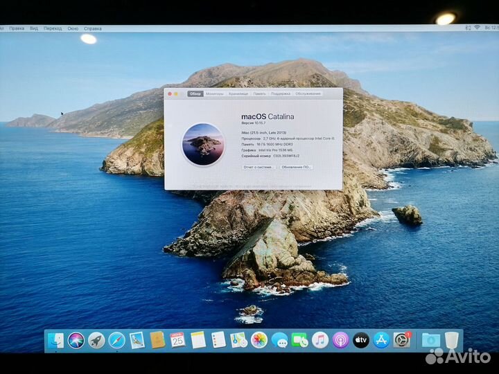Image resolution: width=499 pixels, height=374 pixels.
Task: Open Notes app in Dock
Action: coord(198,340)
